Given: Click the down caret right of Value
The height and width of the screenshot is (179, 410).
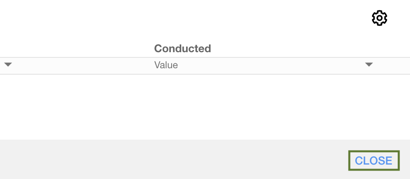Looking at the screenshot, I should [x=369, y=65].
